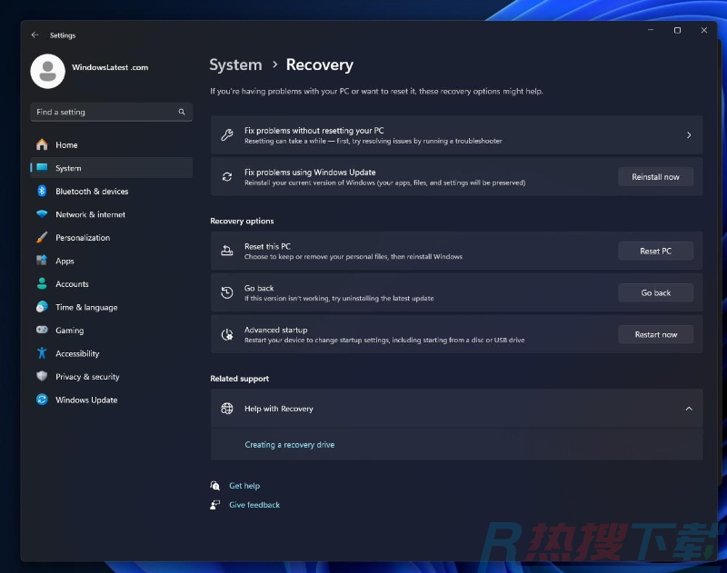This screenshot has height=573, width=727.
Task: Click the Network wifi icon
Action: tap(42, 214)
